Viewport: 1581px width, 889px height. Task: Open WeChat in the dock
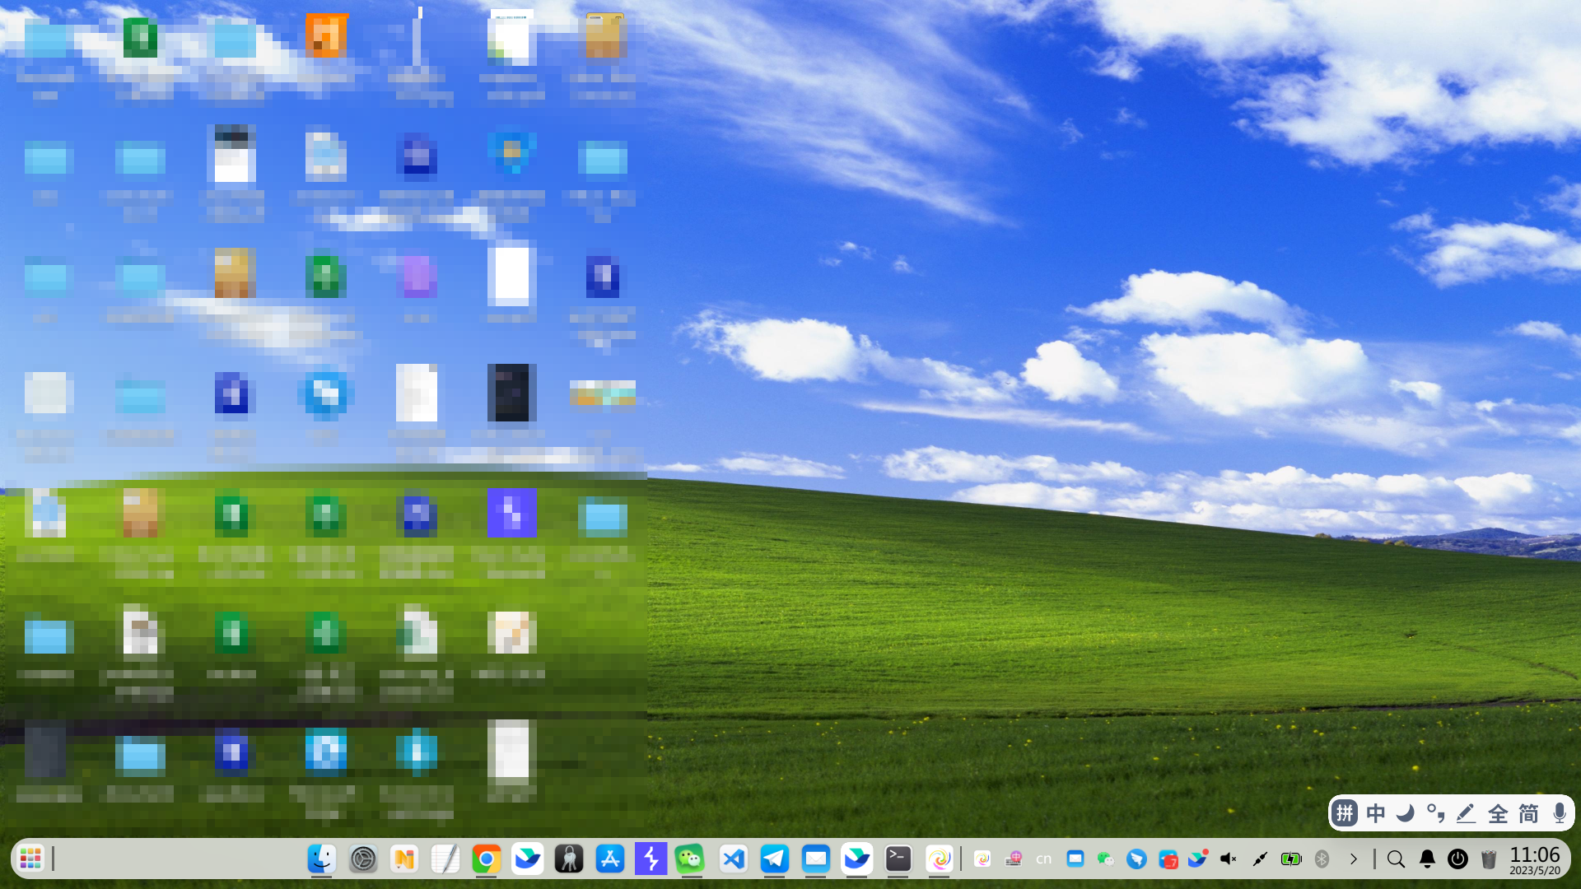[x=690, y=859]
